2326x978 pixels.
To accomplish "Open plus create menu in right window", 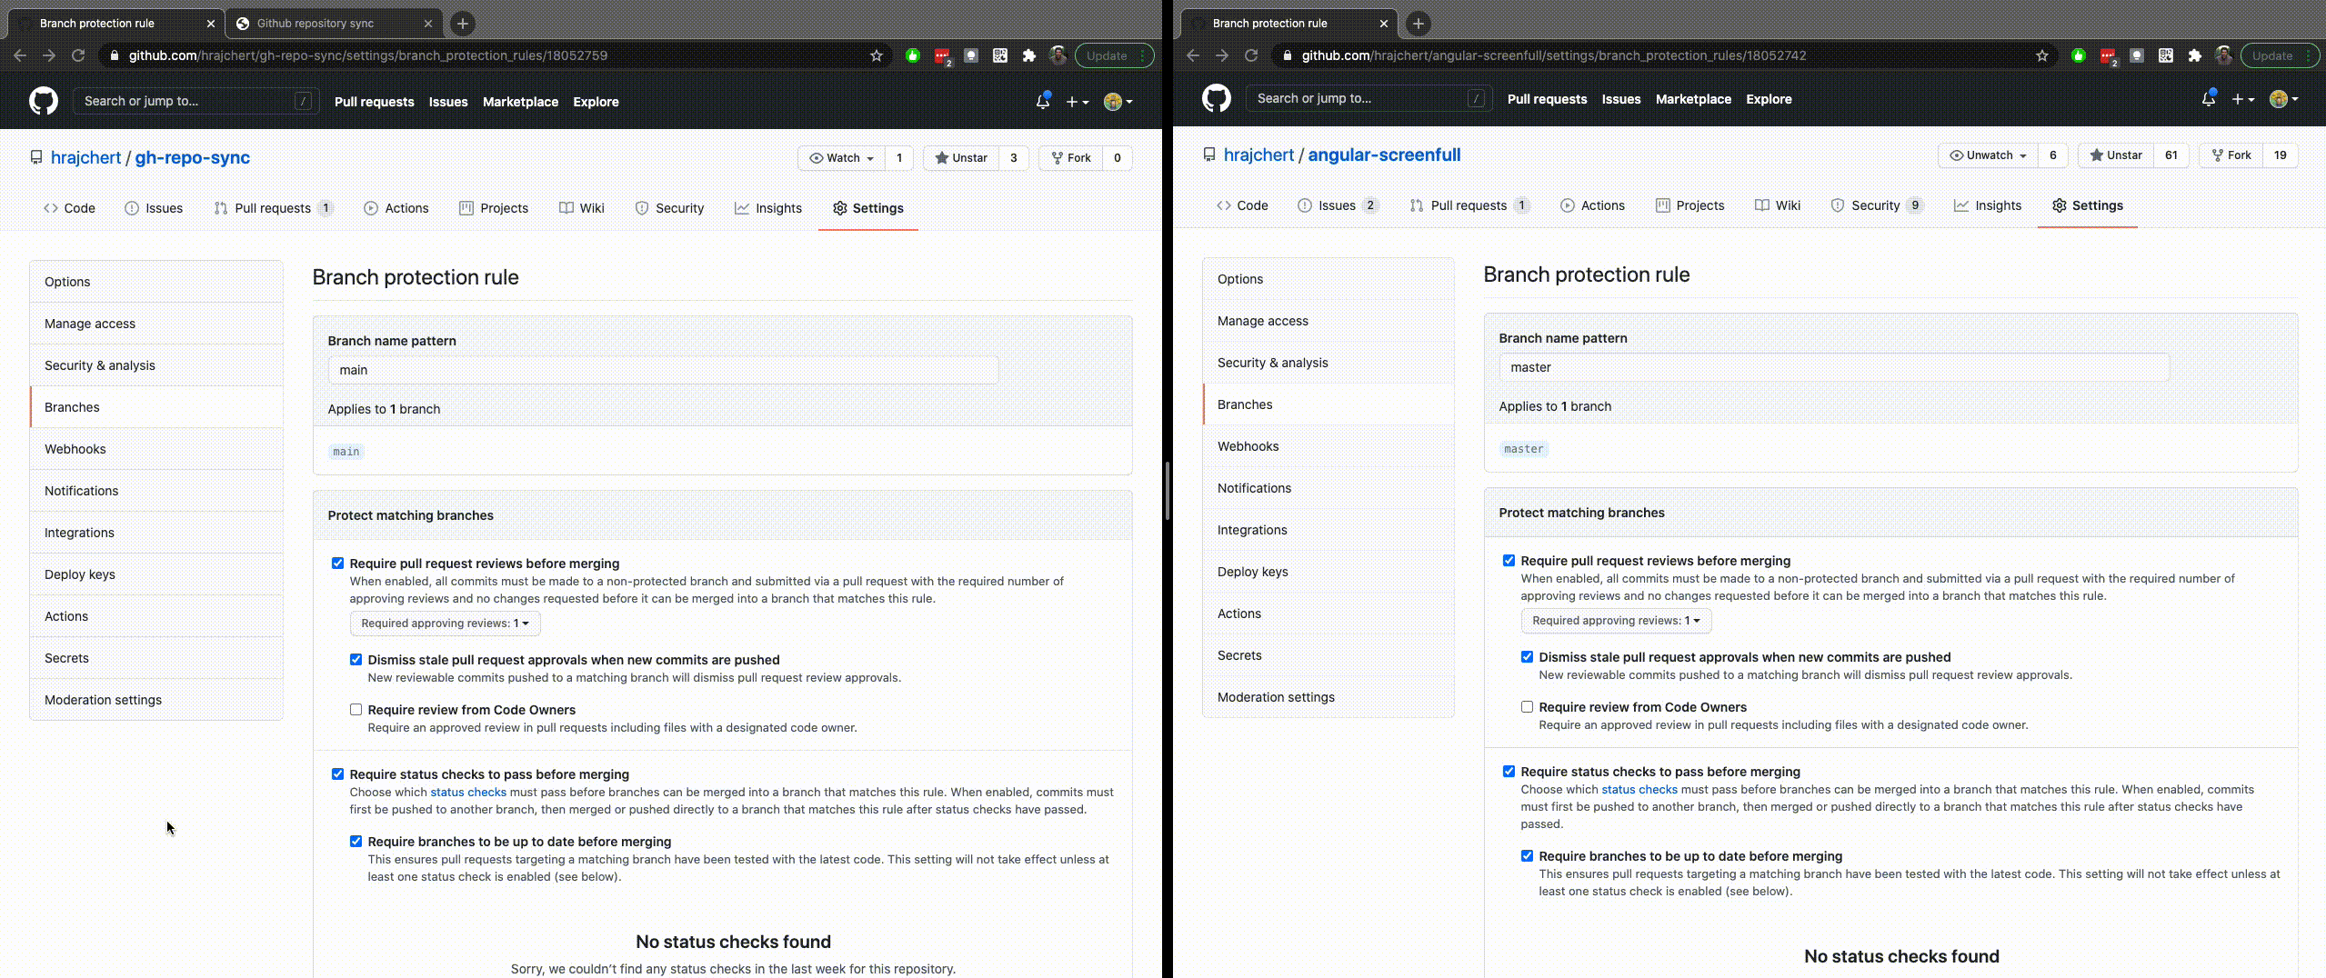I will [x=2242, y=99].
